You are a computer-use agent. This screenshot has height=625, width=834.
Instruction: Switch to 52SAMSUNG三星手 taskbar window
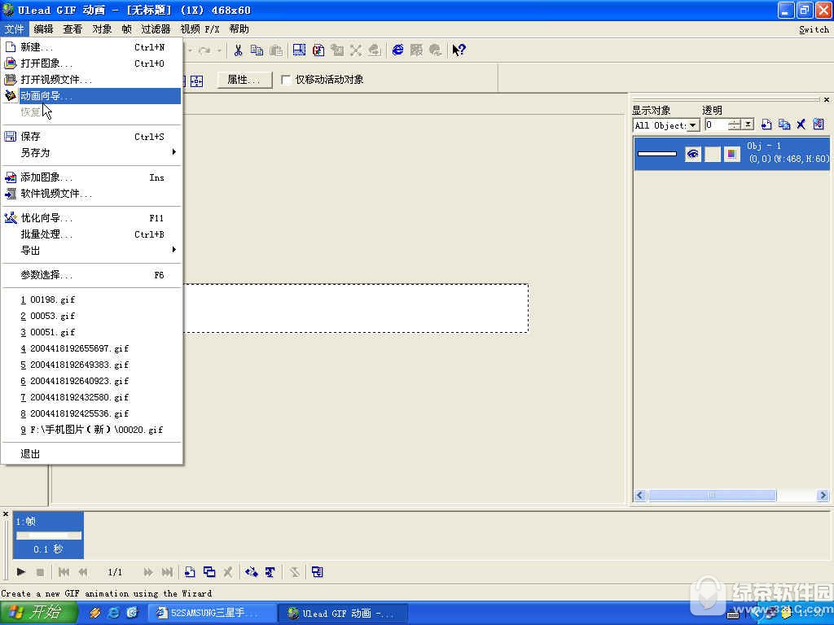tap(211, 613)
